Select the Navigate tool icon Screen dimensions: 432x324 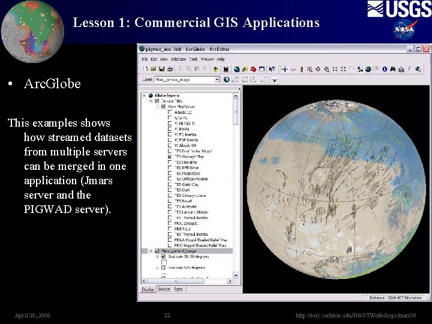click(284, 70)
